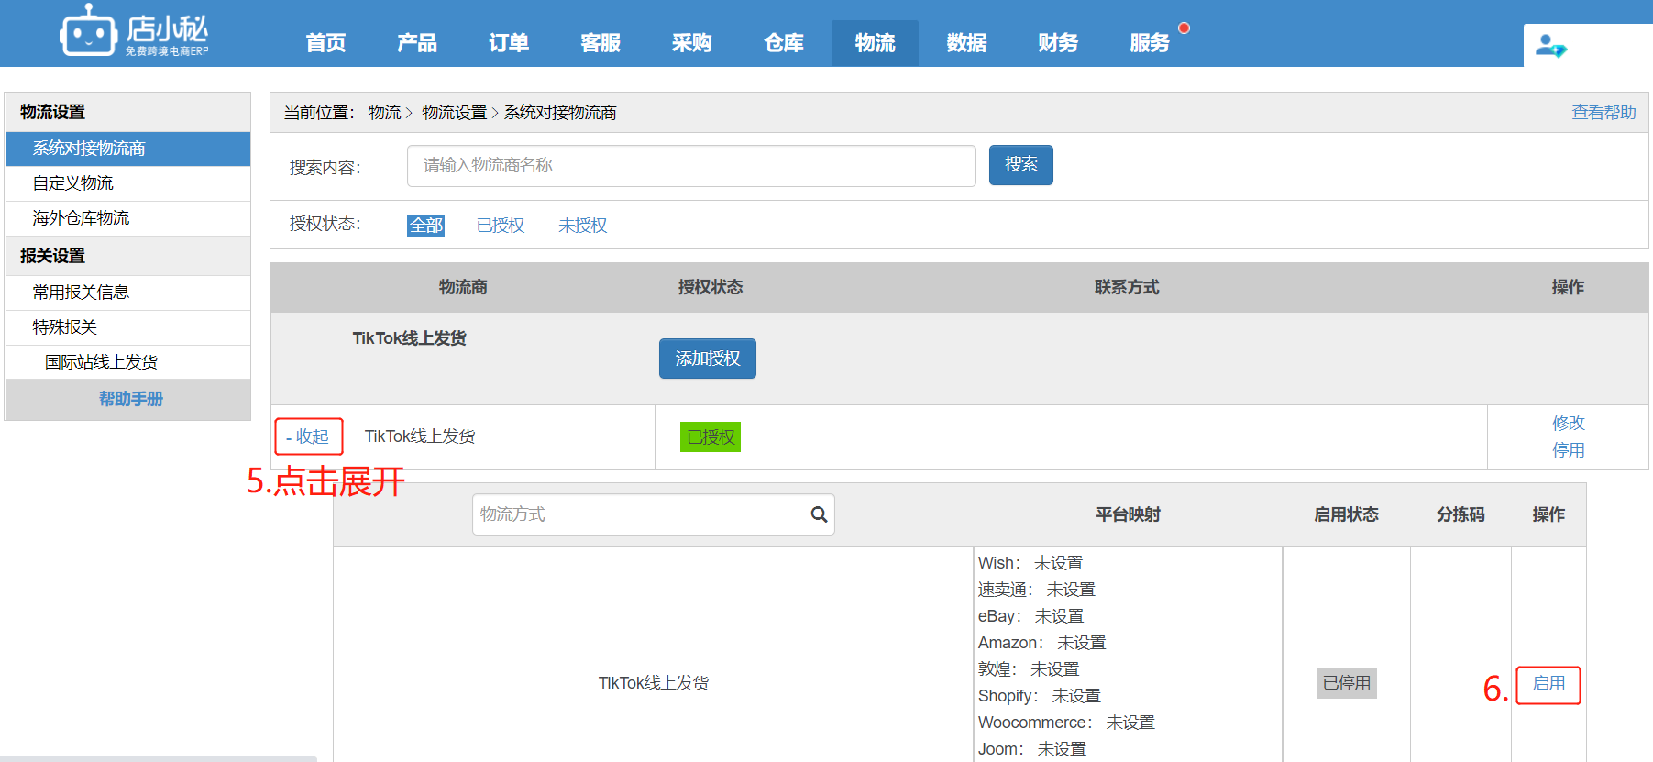Click the 敦煌: 未设置 mapping text

tap(1029, 669)
